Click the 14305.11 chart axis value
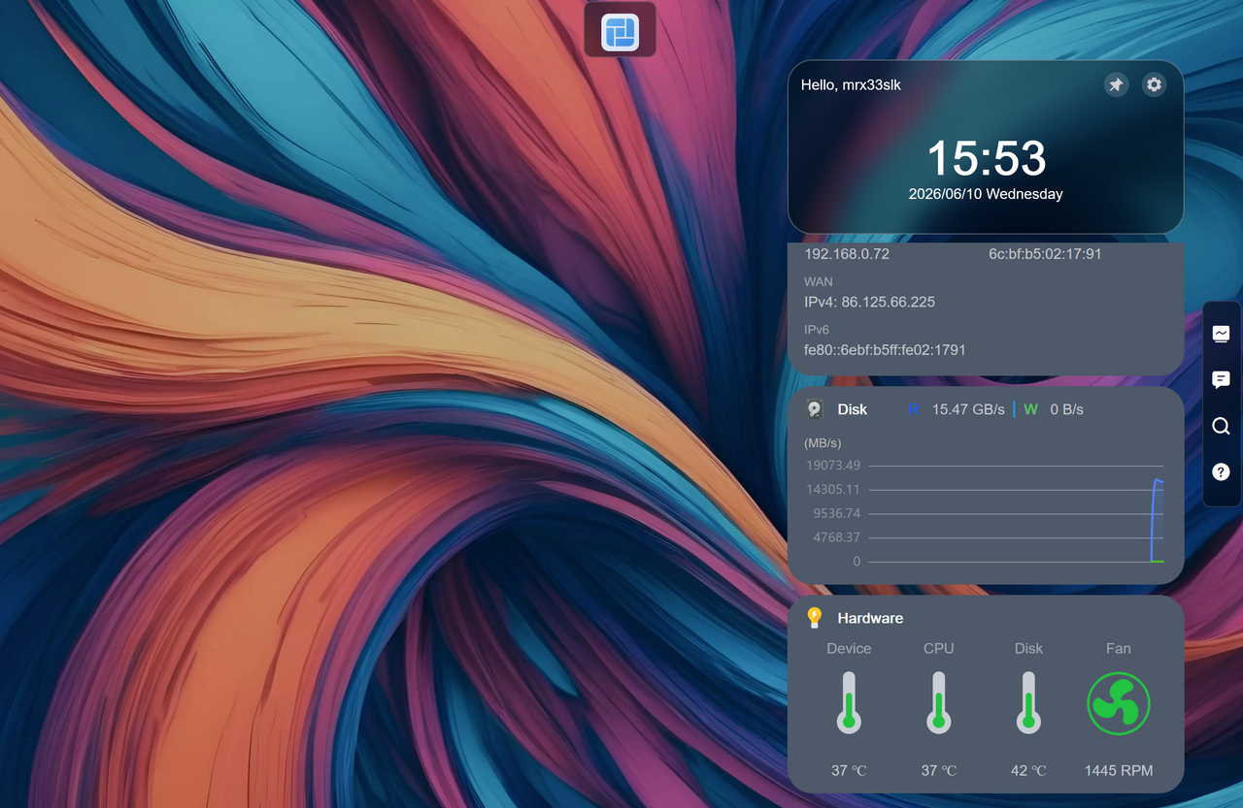The height and width of the screenshot is (808, 1243). click(833, 489)
